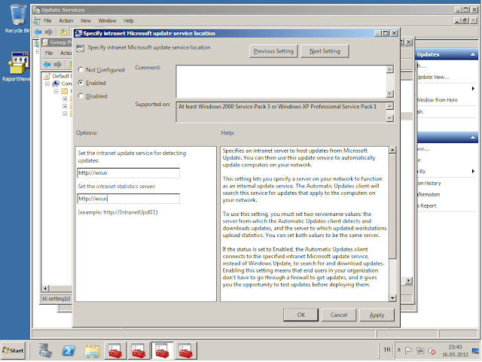Select the Not Configured radio button
Viewport: 482px width, 362px height.
[x=81, y=69]
